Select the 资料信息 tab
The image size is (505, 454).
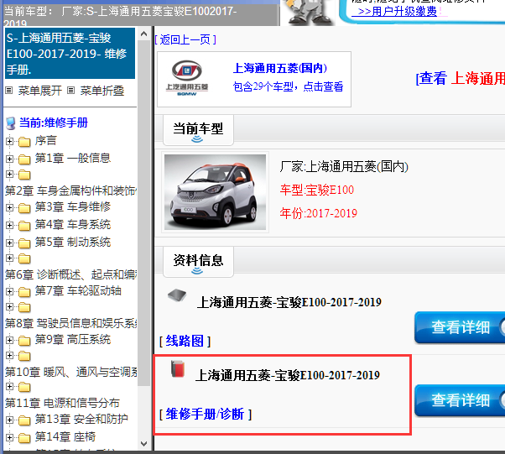point(198,262)
